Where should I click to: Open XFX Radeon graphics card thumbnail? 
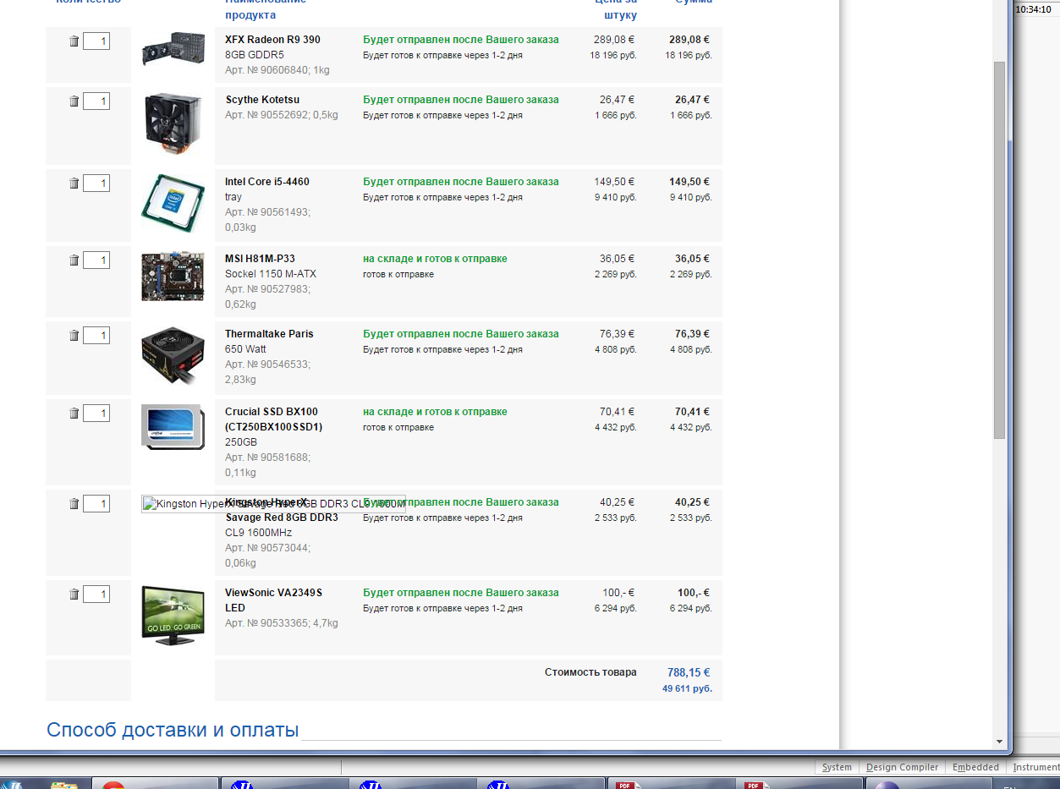click(173, 51)
